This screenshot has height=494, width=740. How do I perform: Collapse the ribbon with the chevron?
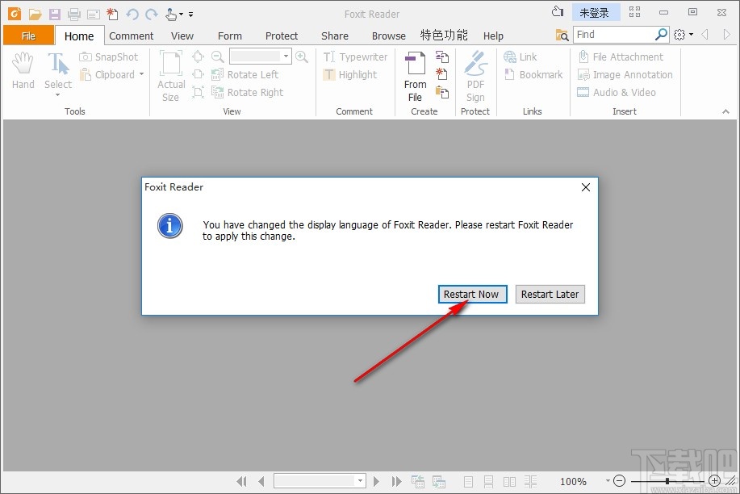[725, 111]
